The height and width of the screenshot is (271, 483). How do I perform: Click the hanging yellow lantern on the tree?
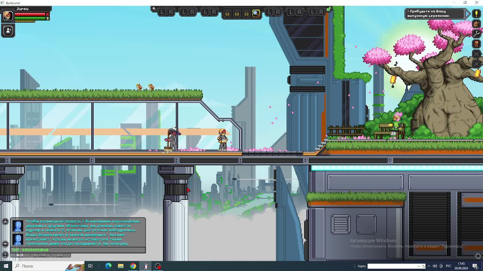click(393, 80)
